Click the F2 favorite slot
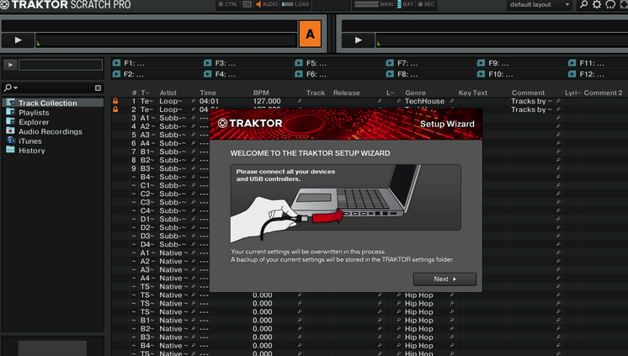Screen dimensions: 628x356 tap(129, 75)
